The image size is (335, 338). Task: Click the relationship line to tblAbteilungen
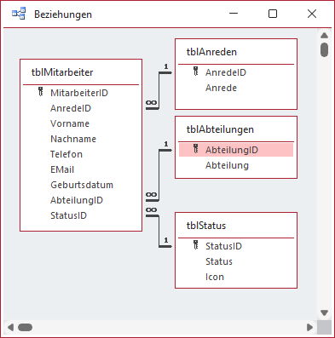pyautogui.click(x=159, y=175)
